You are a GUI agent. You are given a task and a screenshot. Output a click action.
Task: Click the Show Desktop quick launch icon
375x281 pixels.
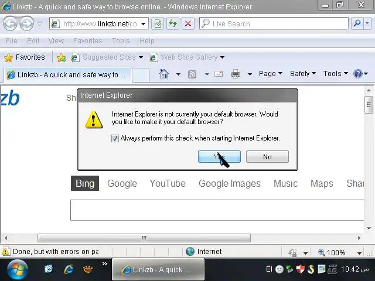[x=48, y=269]
